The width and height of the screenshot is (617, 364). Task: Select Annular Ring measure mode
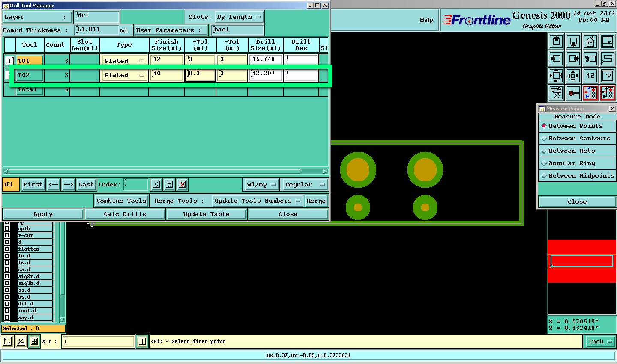(x=577, y=163)
